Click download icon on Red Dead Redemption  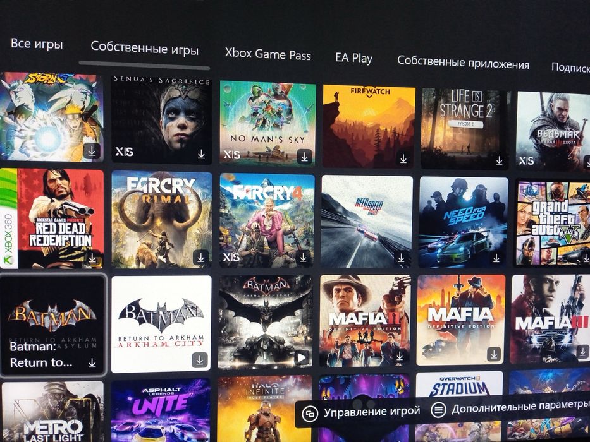tap(92, 258)
